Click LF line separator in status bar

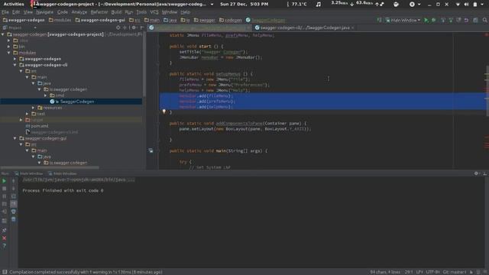[419, 272]
